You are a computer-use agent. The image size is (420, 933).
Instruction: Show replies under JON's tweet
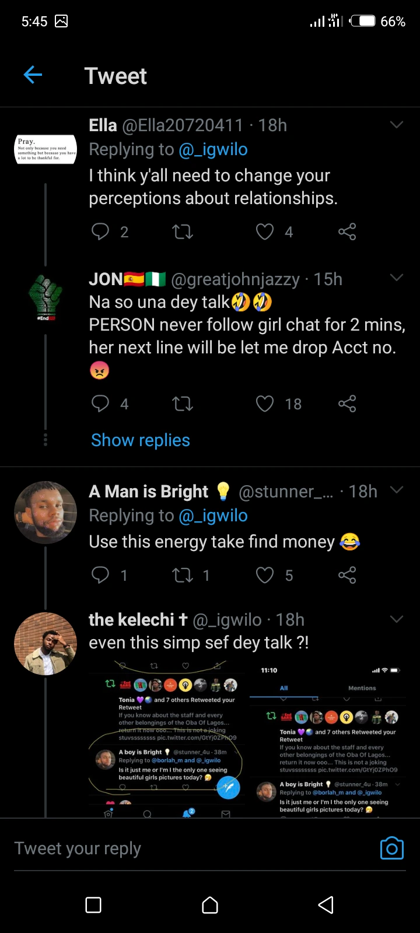click(x=141, y=440)
